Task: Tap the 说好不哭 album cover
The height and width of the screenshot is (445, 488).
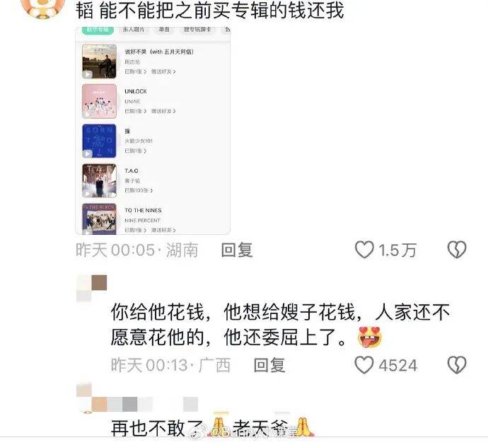Action: tap(99, 62)
